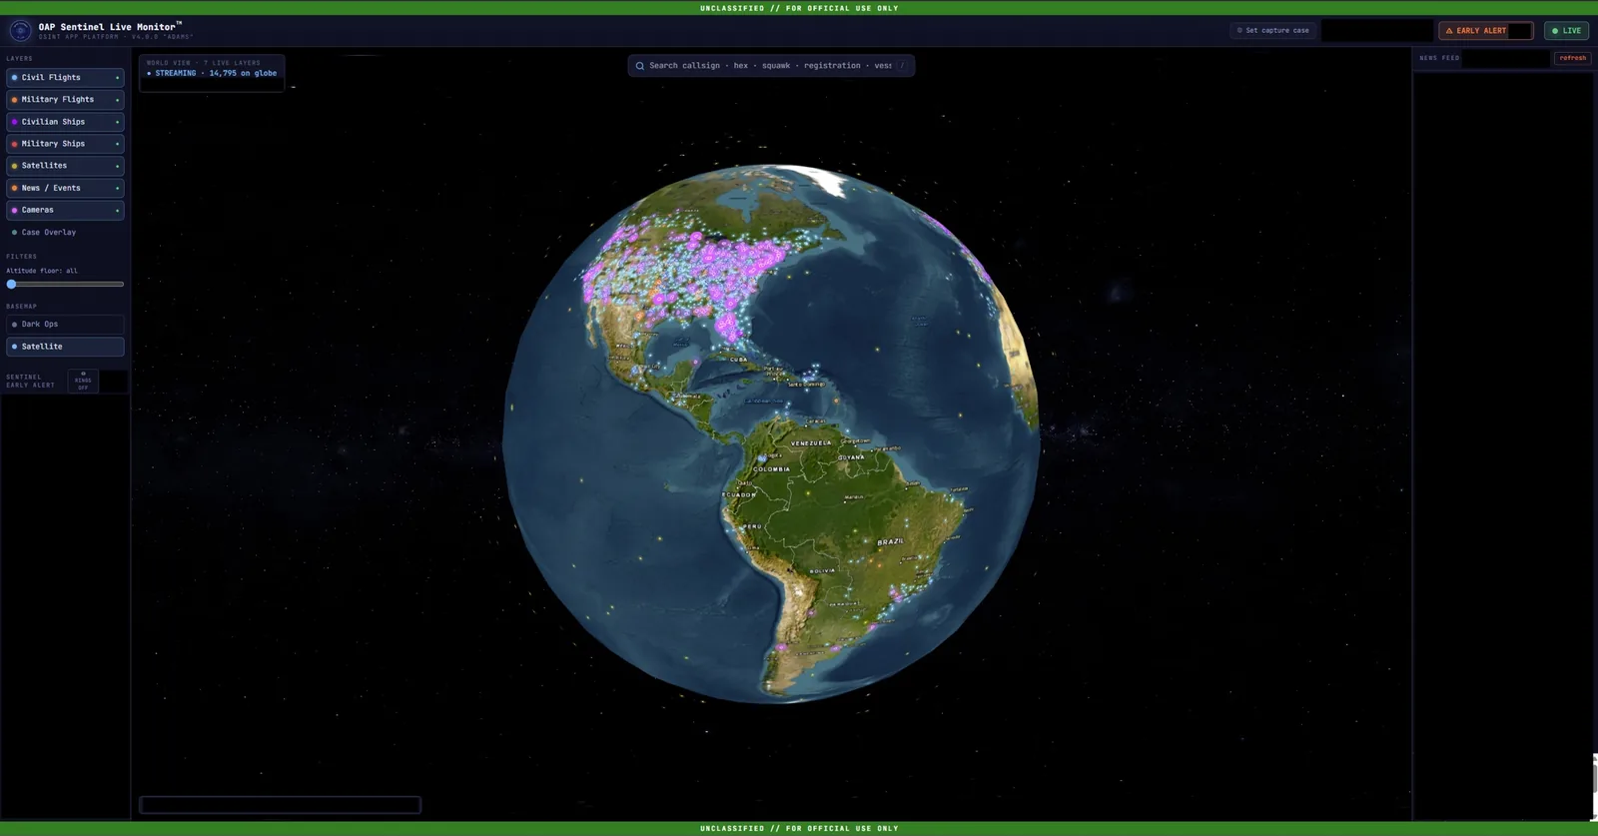
Task: Click the OAP Sentinel circular logo icon
Action: [20, 31]
